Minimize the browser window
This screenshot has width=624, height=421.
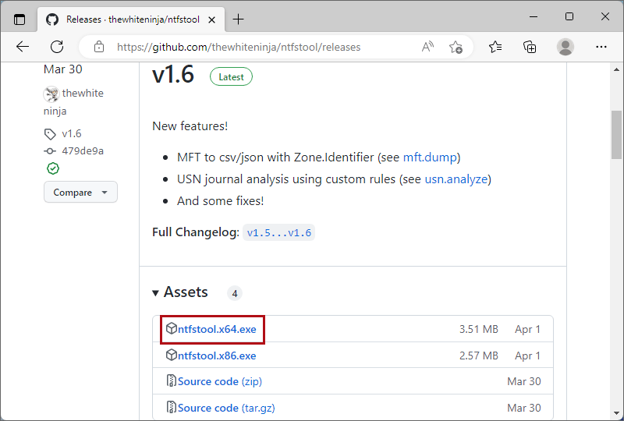(534, 16)
